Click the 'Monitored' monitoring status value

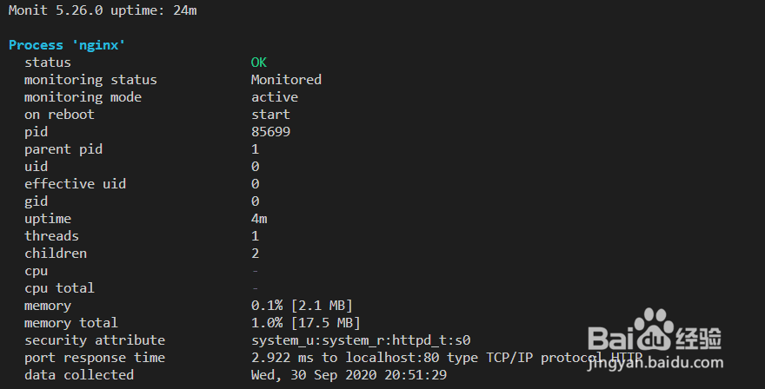(x=286, y=80)
